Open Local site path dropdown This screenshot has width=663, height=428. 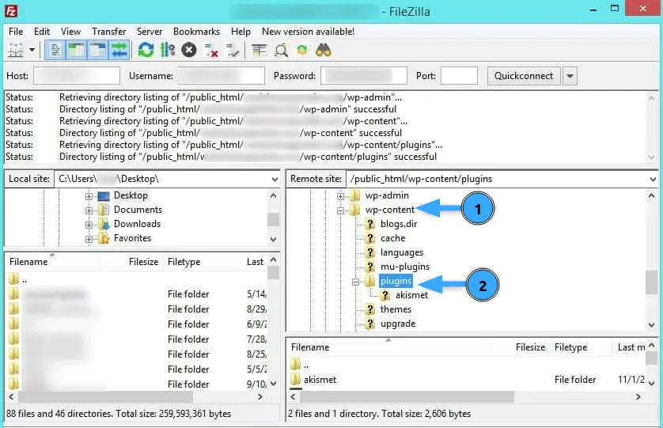[275, 180]
